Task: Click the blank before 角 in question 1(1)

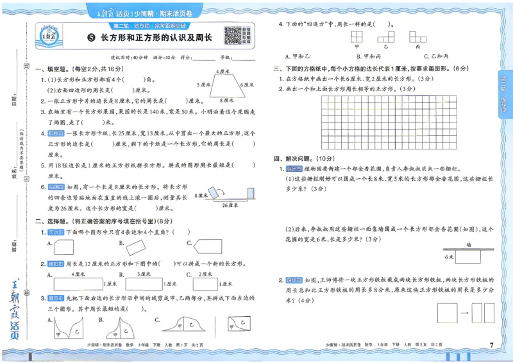Action: point(133,80)
